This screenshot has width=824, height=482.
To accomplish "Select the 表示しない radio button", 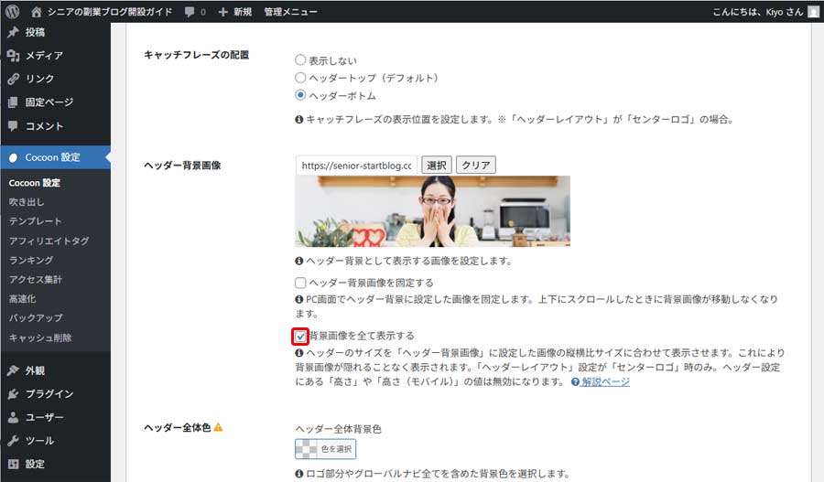I will (300, 60).
